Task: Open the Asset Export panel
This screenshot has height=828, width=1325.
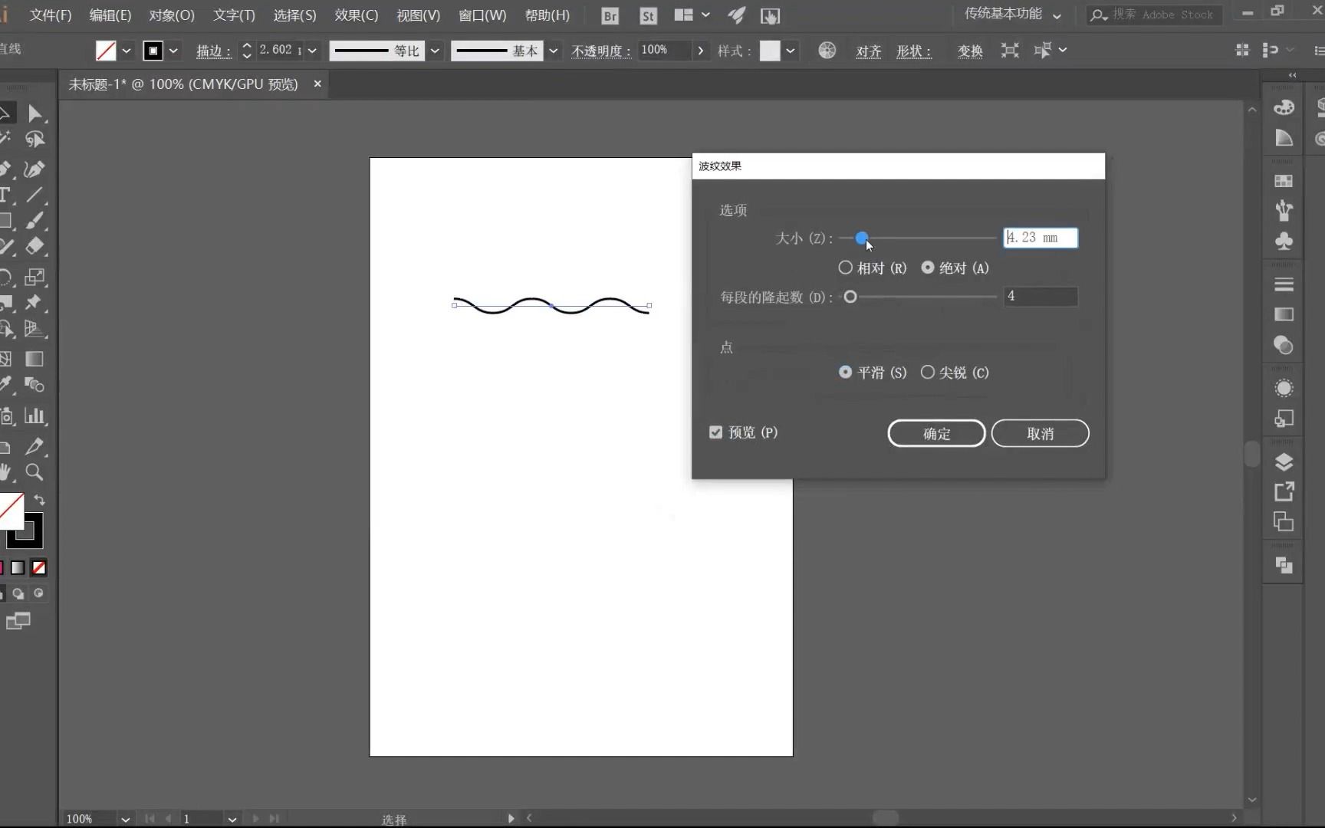Action: point(1284,491)
